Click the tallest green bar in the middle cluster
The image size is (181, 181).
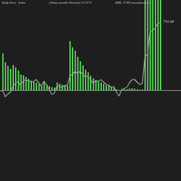(70, 66)
